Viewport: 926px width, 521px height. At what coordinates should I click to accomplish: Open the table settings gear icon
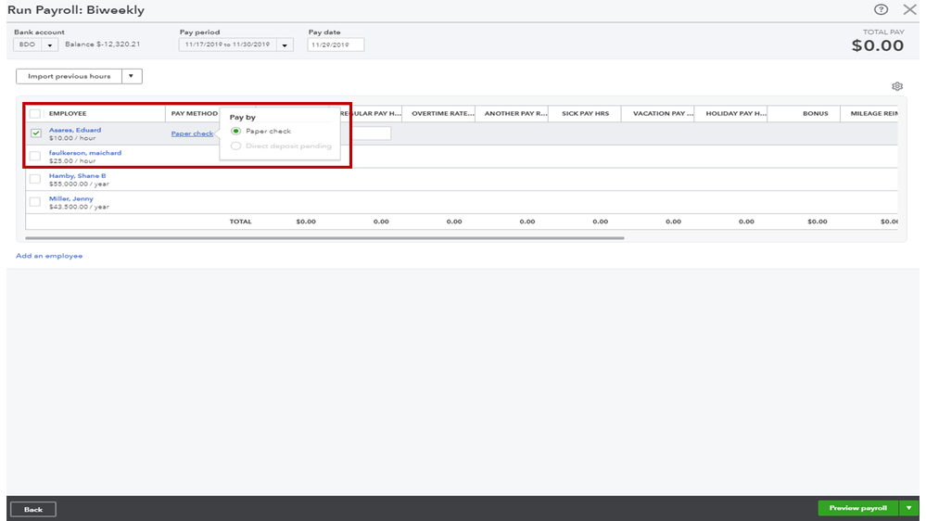click(x=897, y=86)
